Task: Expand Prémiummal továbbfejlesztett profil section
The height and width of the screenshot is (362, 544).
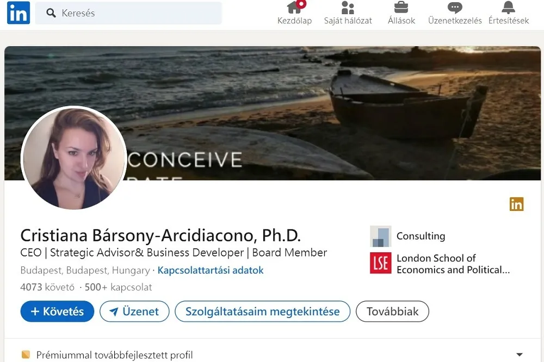Action: (x=520, y=354)
